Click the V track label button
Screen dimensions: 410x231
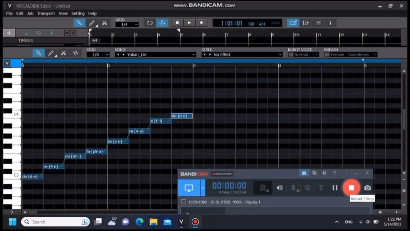pos(7,63)
